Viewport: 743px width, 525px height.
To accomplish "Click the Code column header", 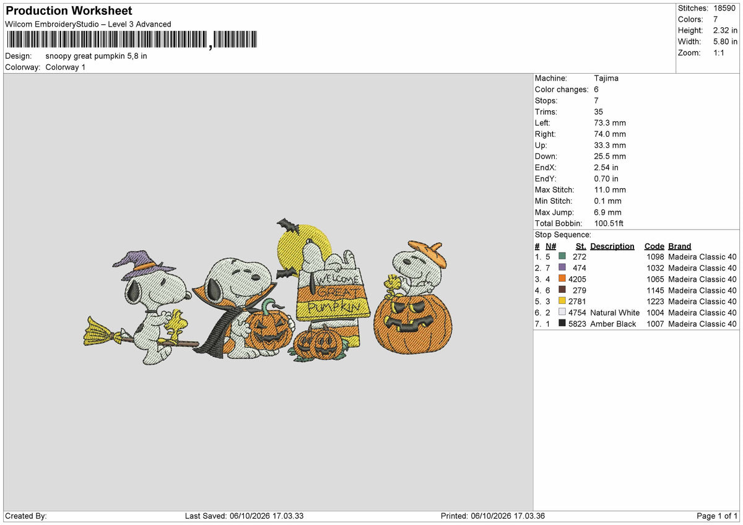I will coord(654,246).
